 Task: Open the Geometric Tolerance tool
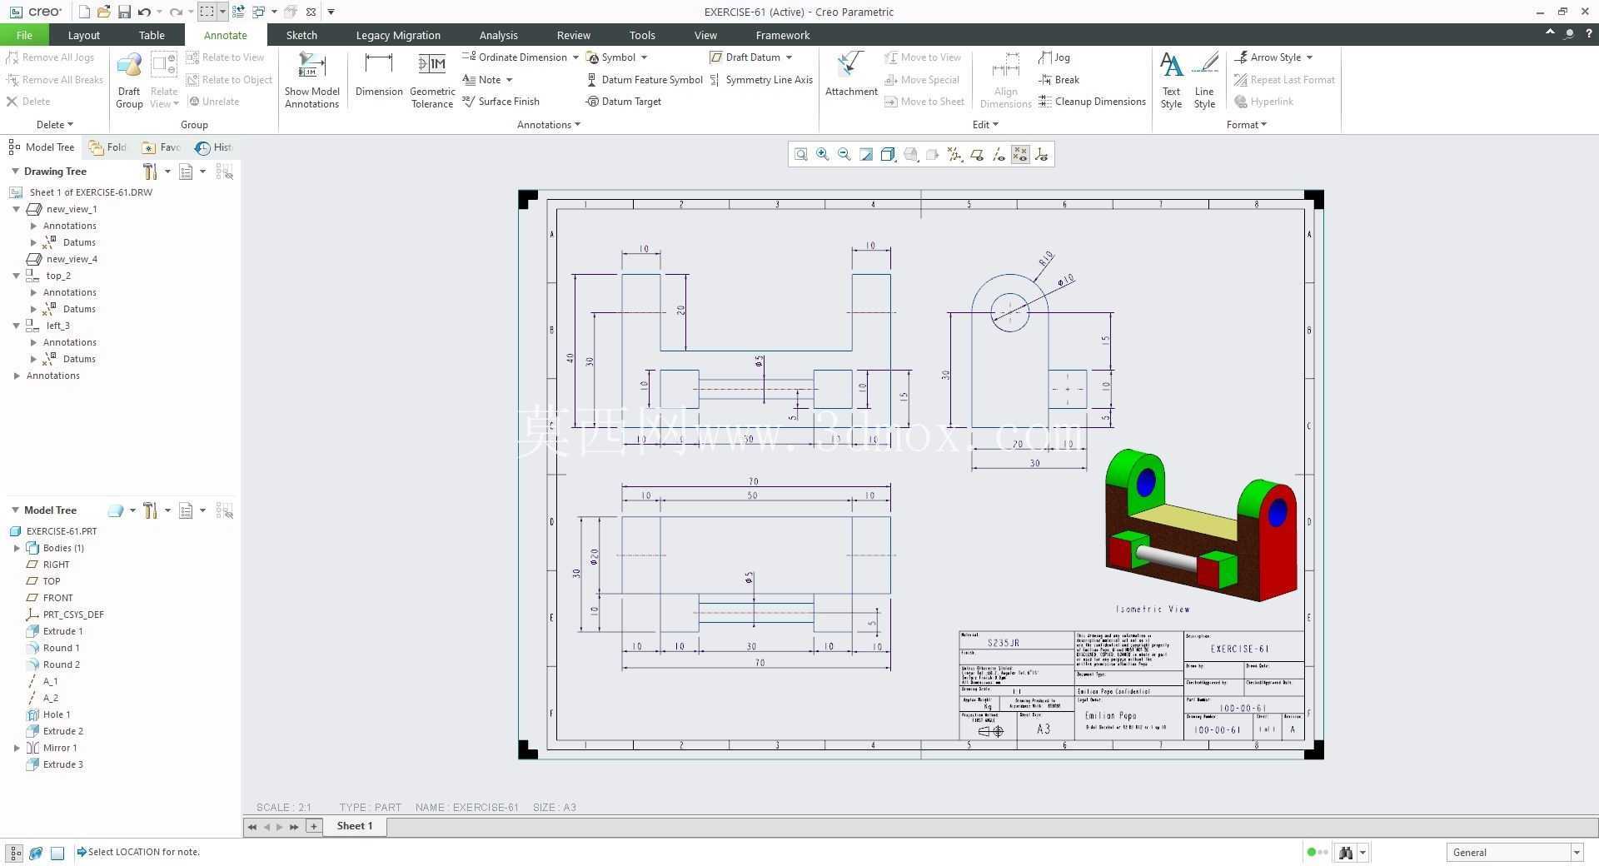tap(432, 81)
